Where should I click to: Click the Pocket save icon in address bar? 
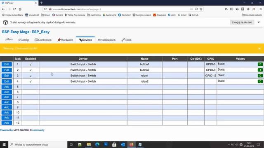196,9
